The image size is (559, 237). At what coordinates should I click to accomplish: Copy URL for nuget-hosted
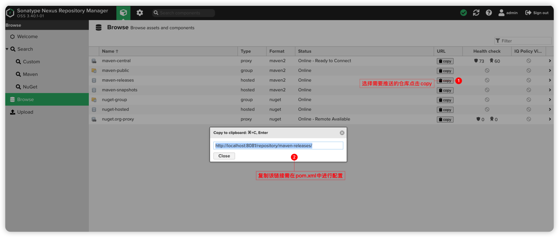[x=445, y=110]
